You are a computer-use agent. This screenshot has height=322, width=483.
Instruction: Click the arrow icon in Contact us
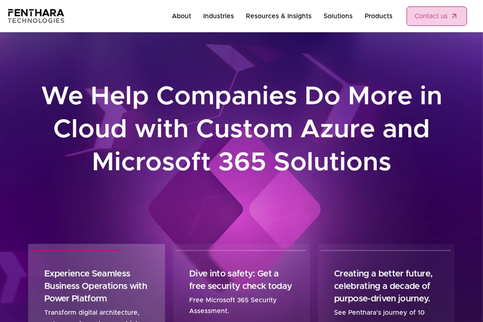[454, 16]
